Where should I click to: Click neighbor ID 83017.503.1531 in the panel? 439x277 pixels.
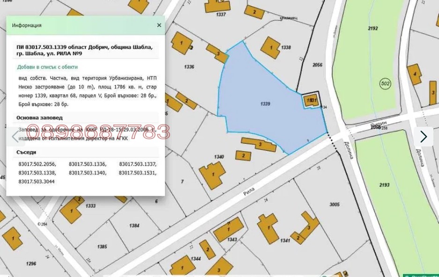pos(138,173)
